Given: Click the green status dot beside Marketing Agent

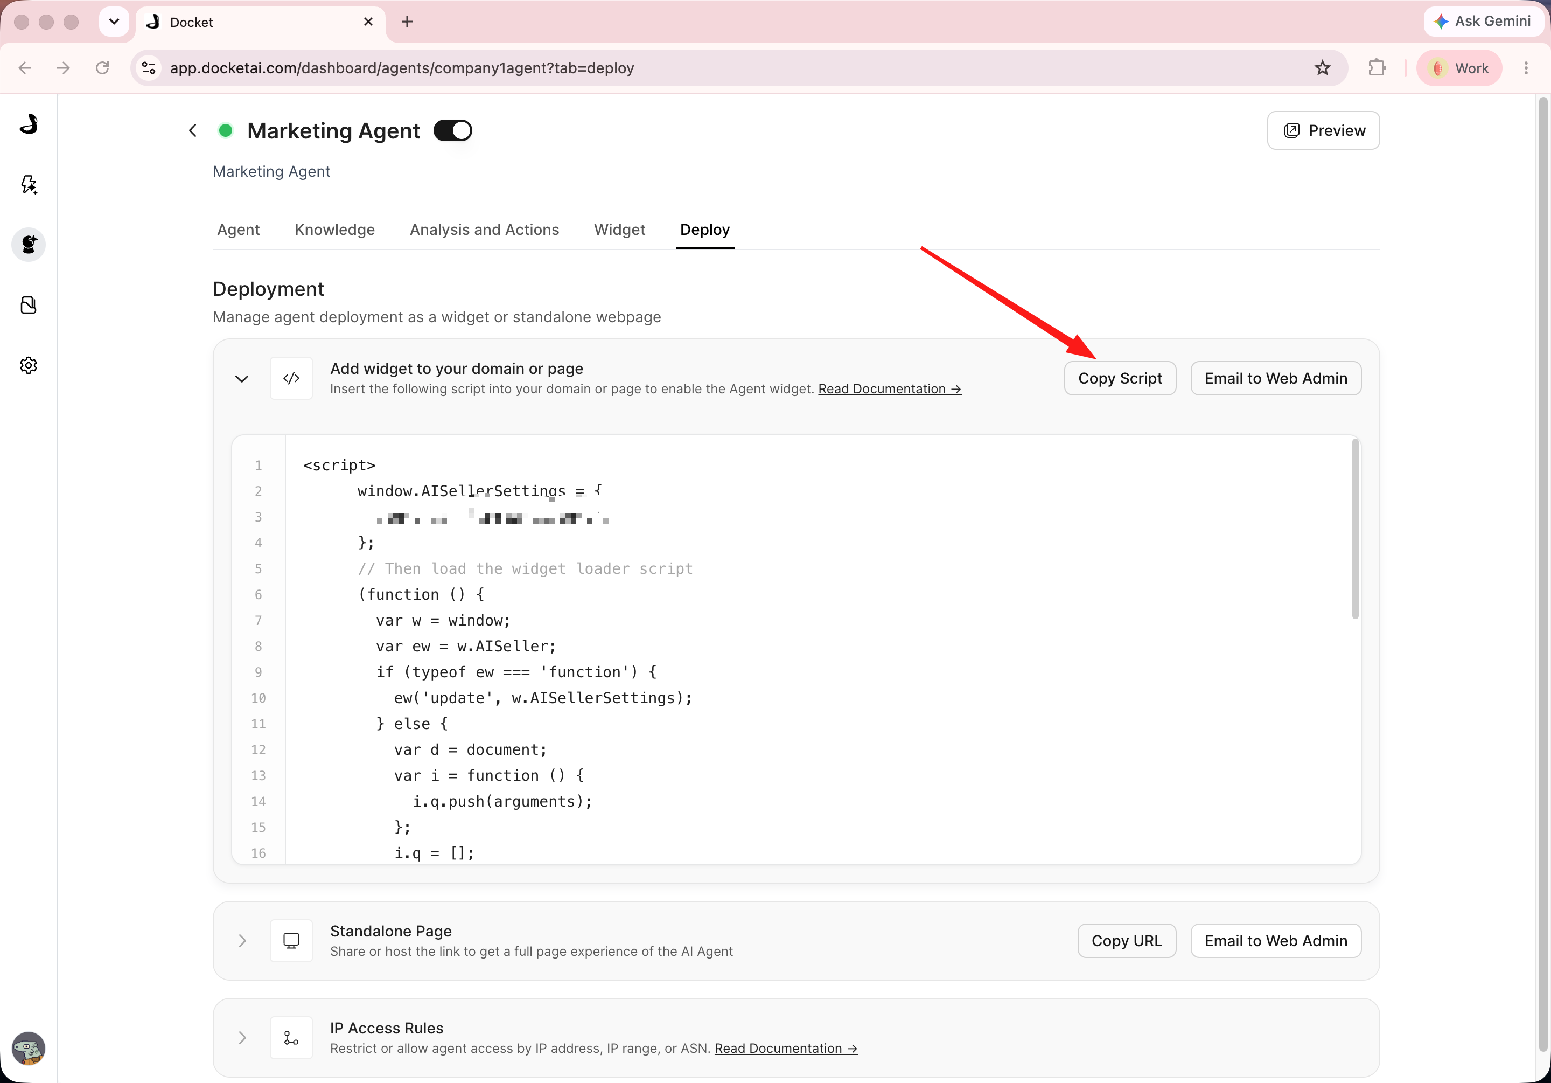Looking at the screenshot, I should [x=226, y=130].
